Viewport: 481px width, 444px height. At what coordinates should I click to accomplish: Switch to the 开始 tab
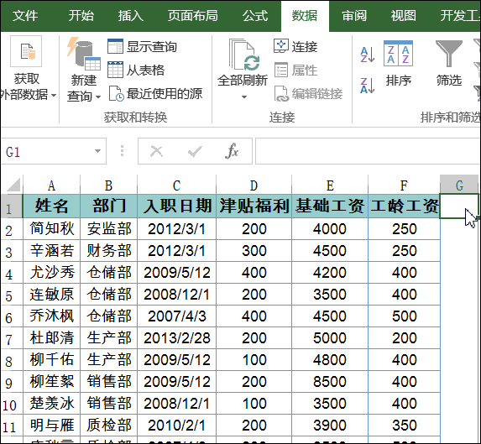click(81, 16)
